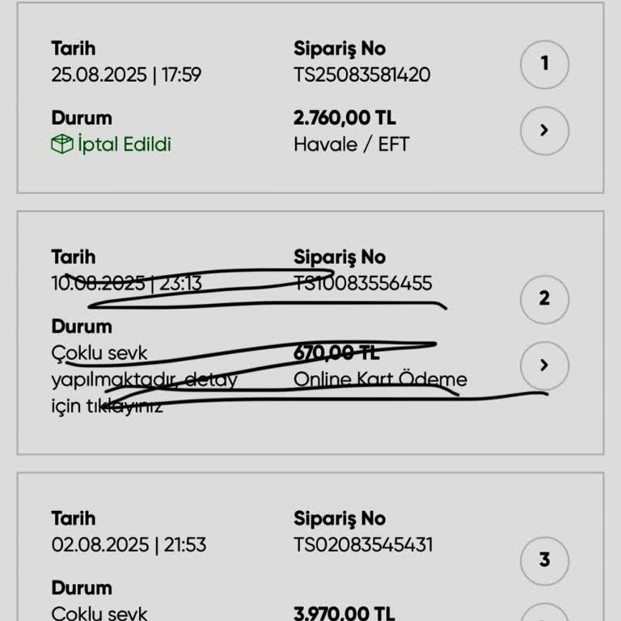
Task: Click the 2.760,00 TL amount
Action: pos(344,118)
